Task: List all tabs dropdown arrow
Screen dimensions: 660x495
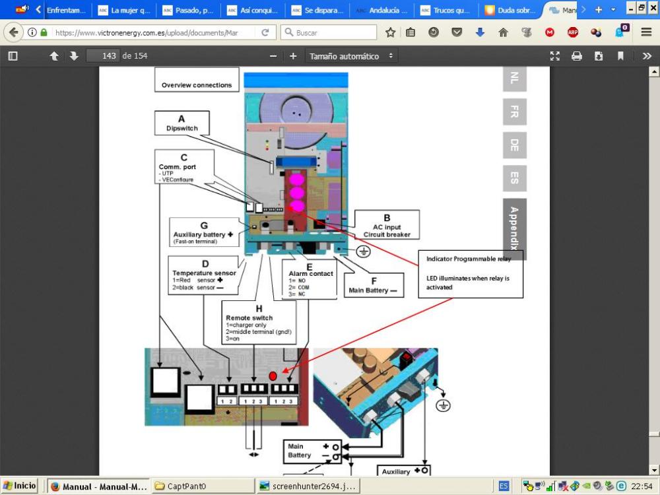Action: 613,10
